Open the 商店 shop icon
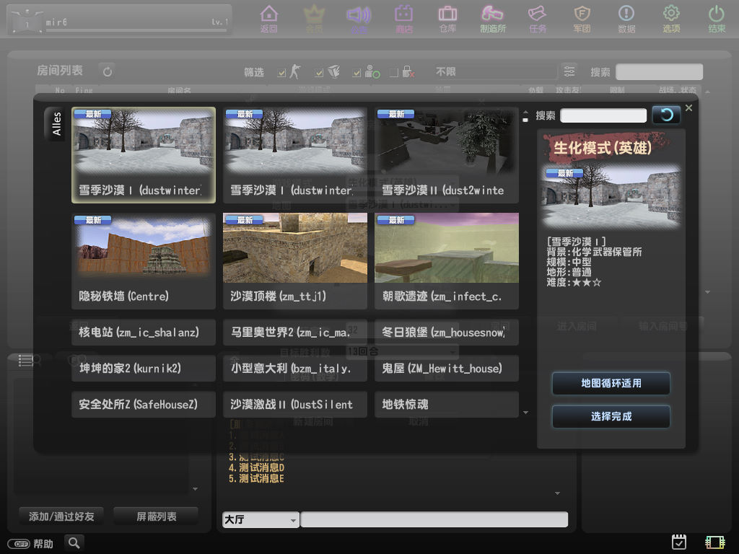 [404, 19]
